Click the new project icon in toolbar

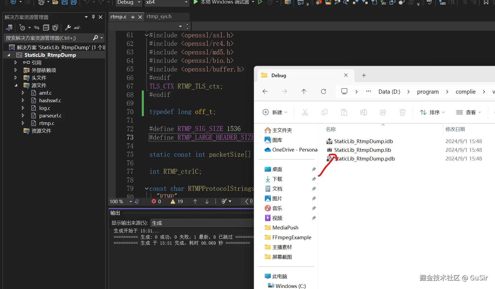coord(41,2)
